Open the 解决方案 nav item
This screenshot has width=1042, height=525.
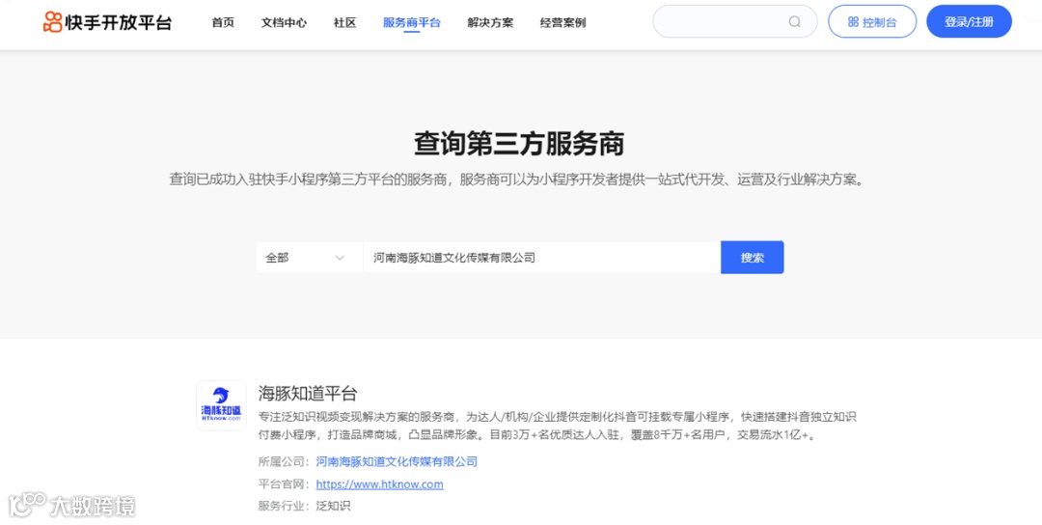[490, 22]
